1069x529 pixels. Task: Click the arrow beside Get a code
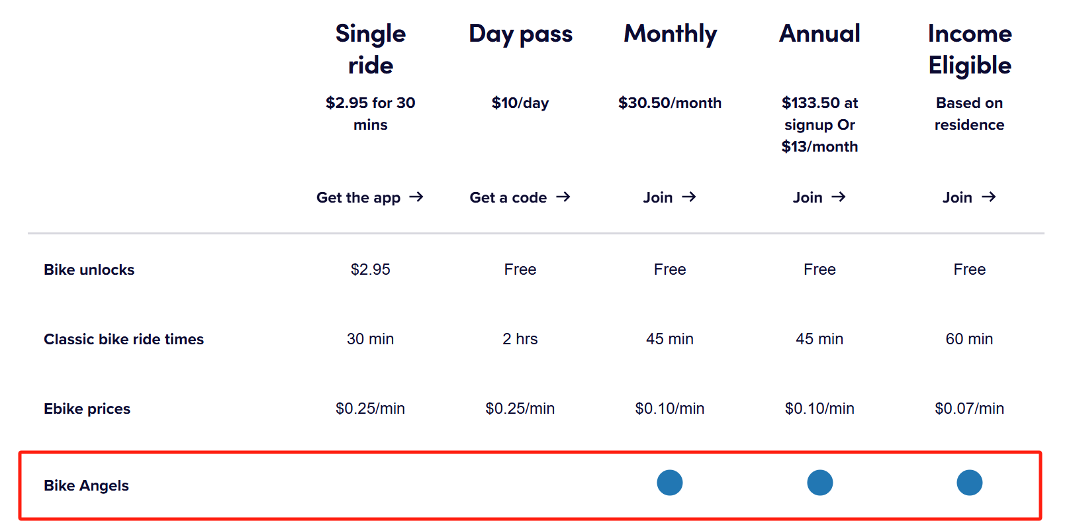563,197
